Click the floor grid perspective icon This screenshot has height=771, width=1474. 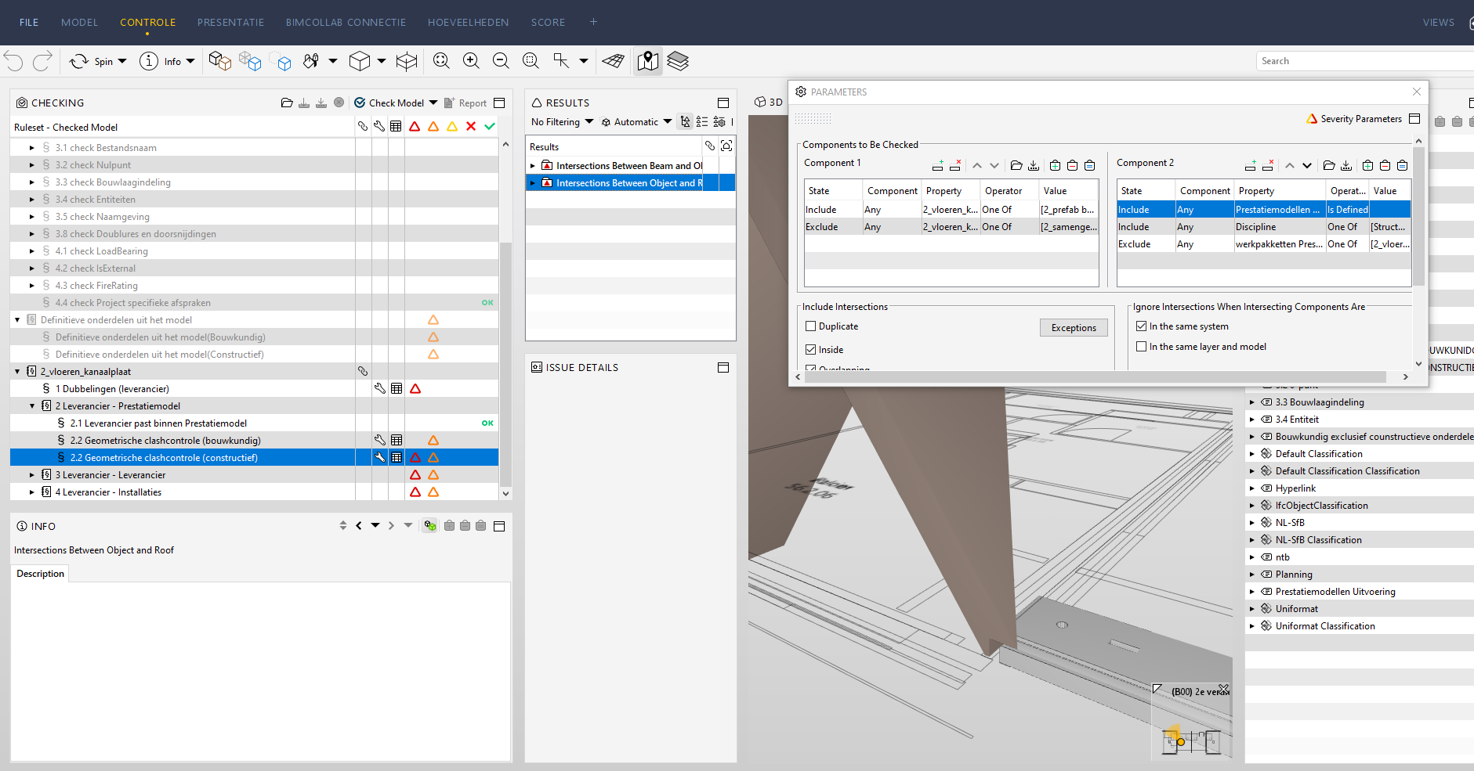pos(613,61)
